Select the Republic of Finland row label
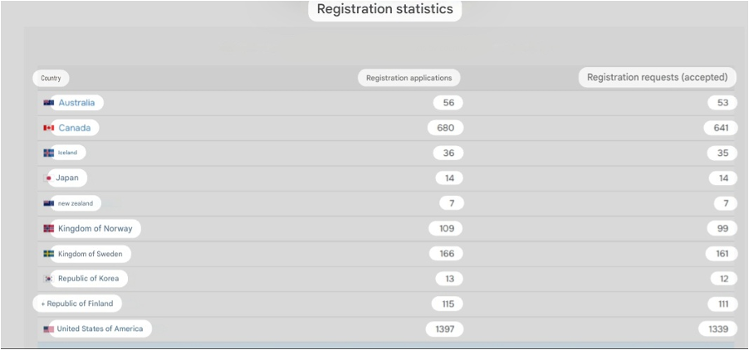 coord(77,304)
